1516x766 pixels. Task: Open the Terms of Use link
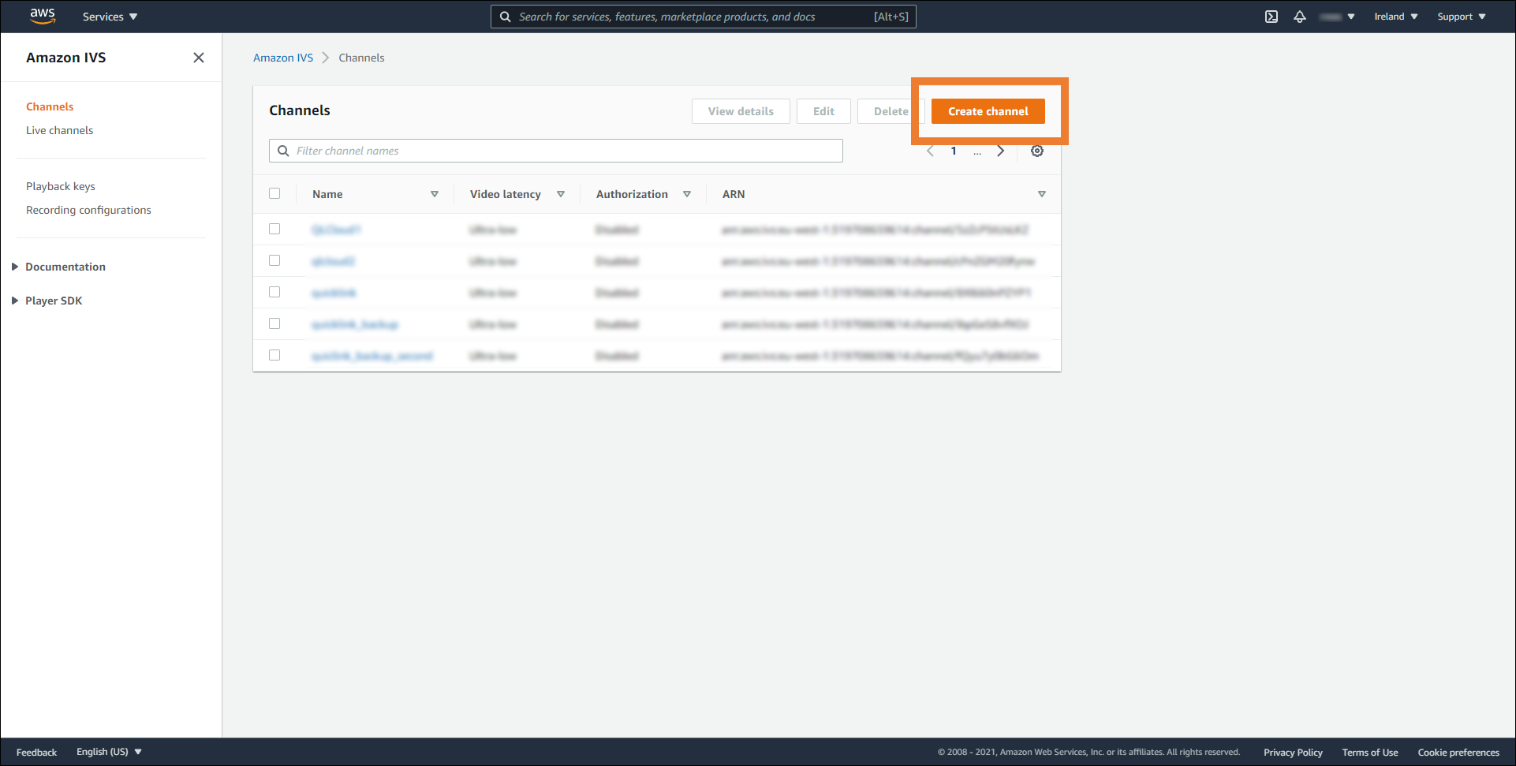tap(1370, 752)
